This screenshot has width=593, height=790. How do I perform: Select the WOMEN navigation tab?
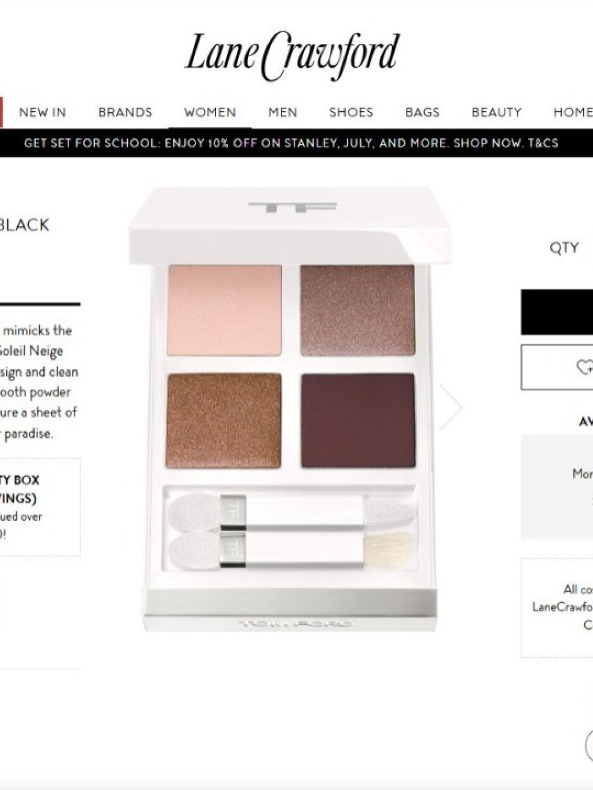(210, 112)
